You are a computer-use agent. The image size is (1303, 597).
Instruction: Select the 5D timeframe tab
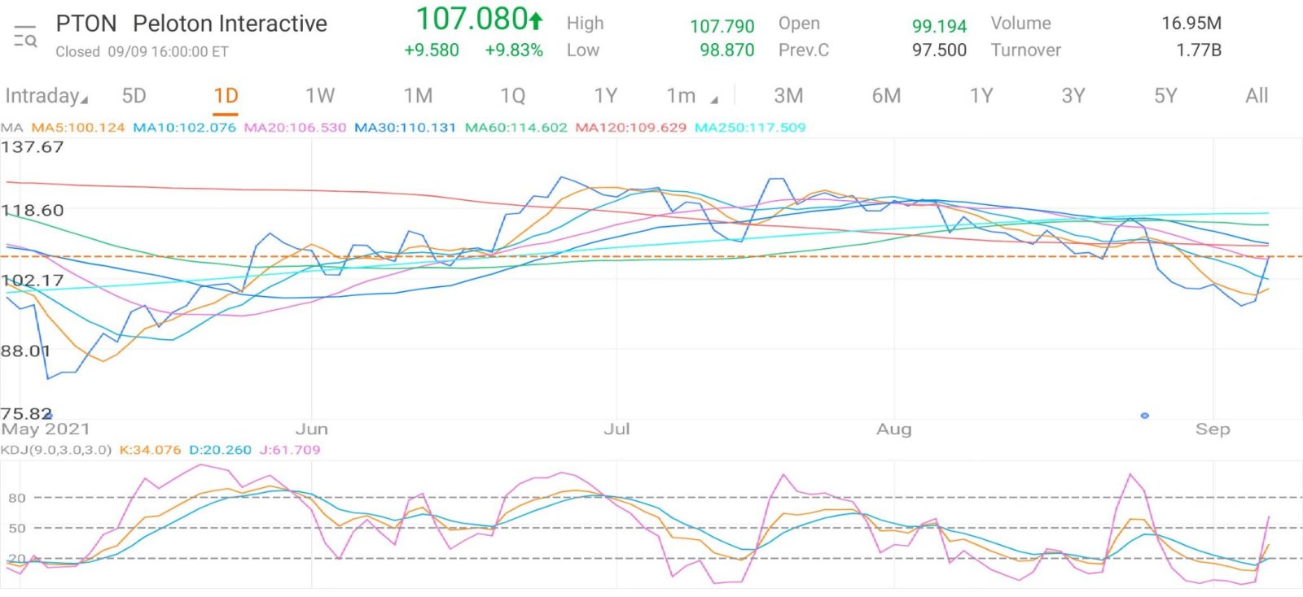(134, 96)
